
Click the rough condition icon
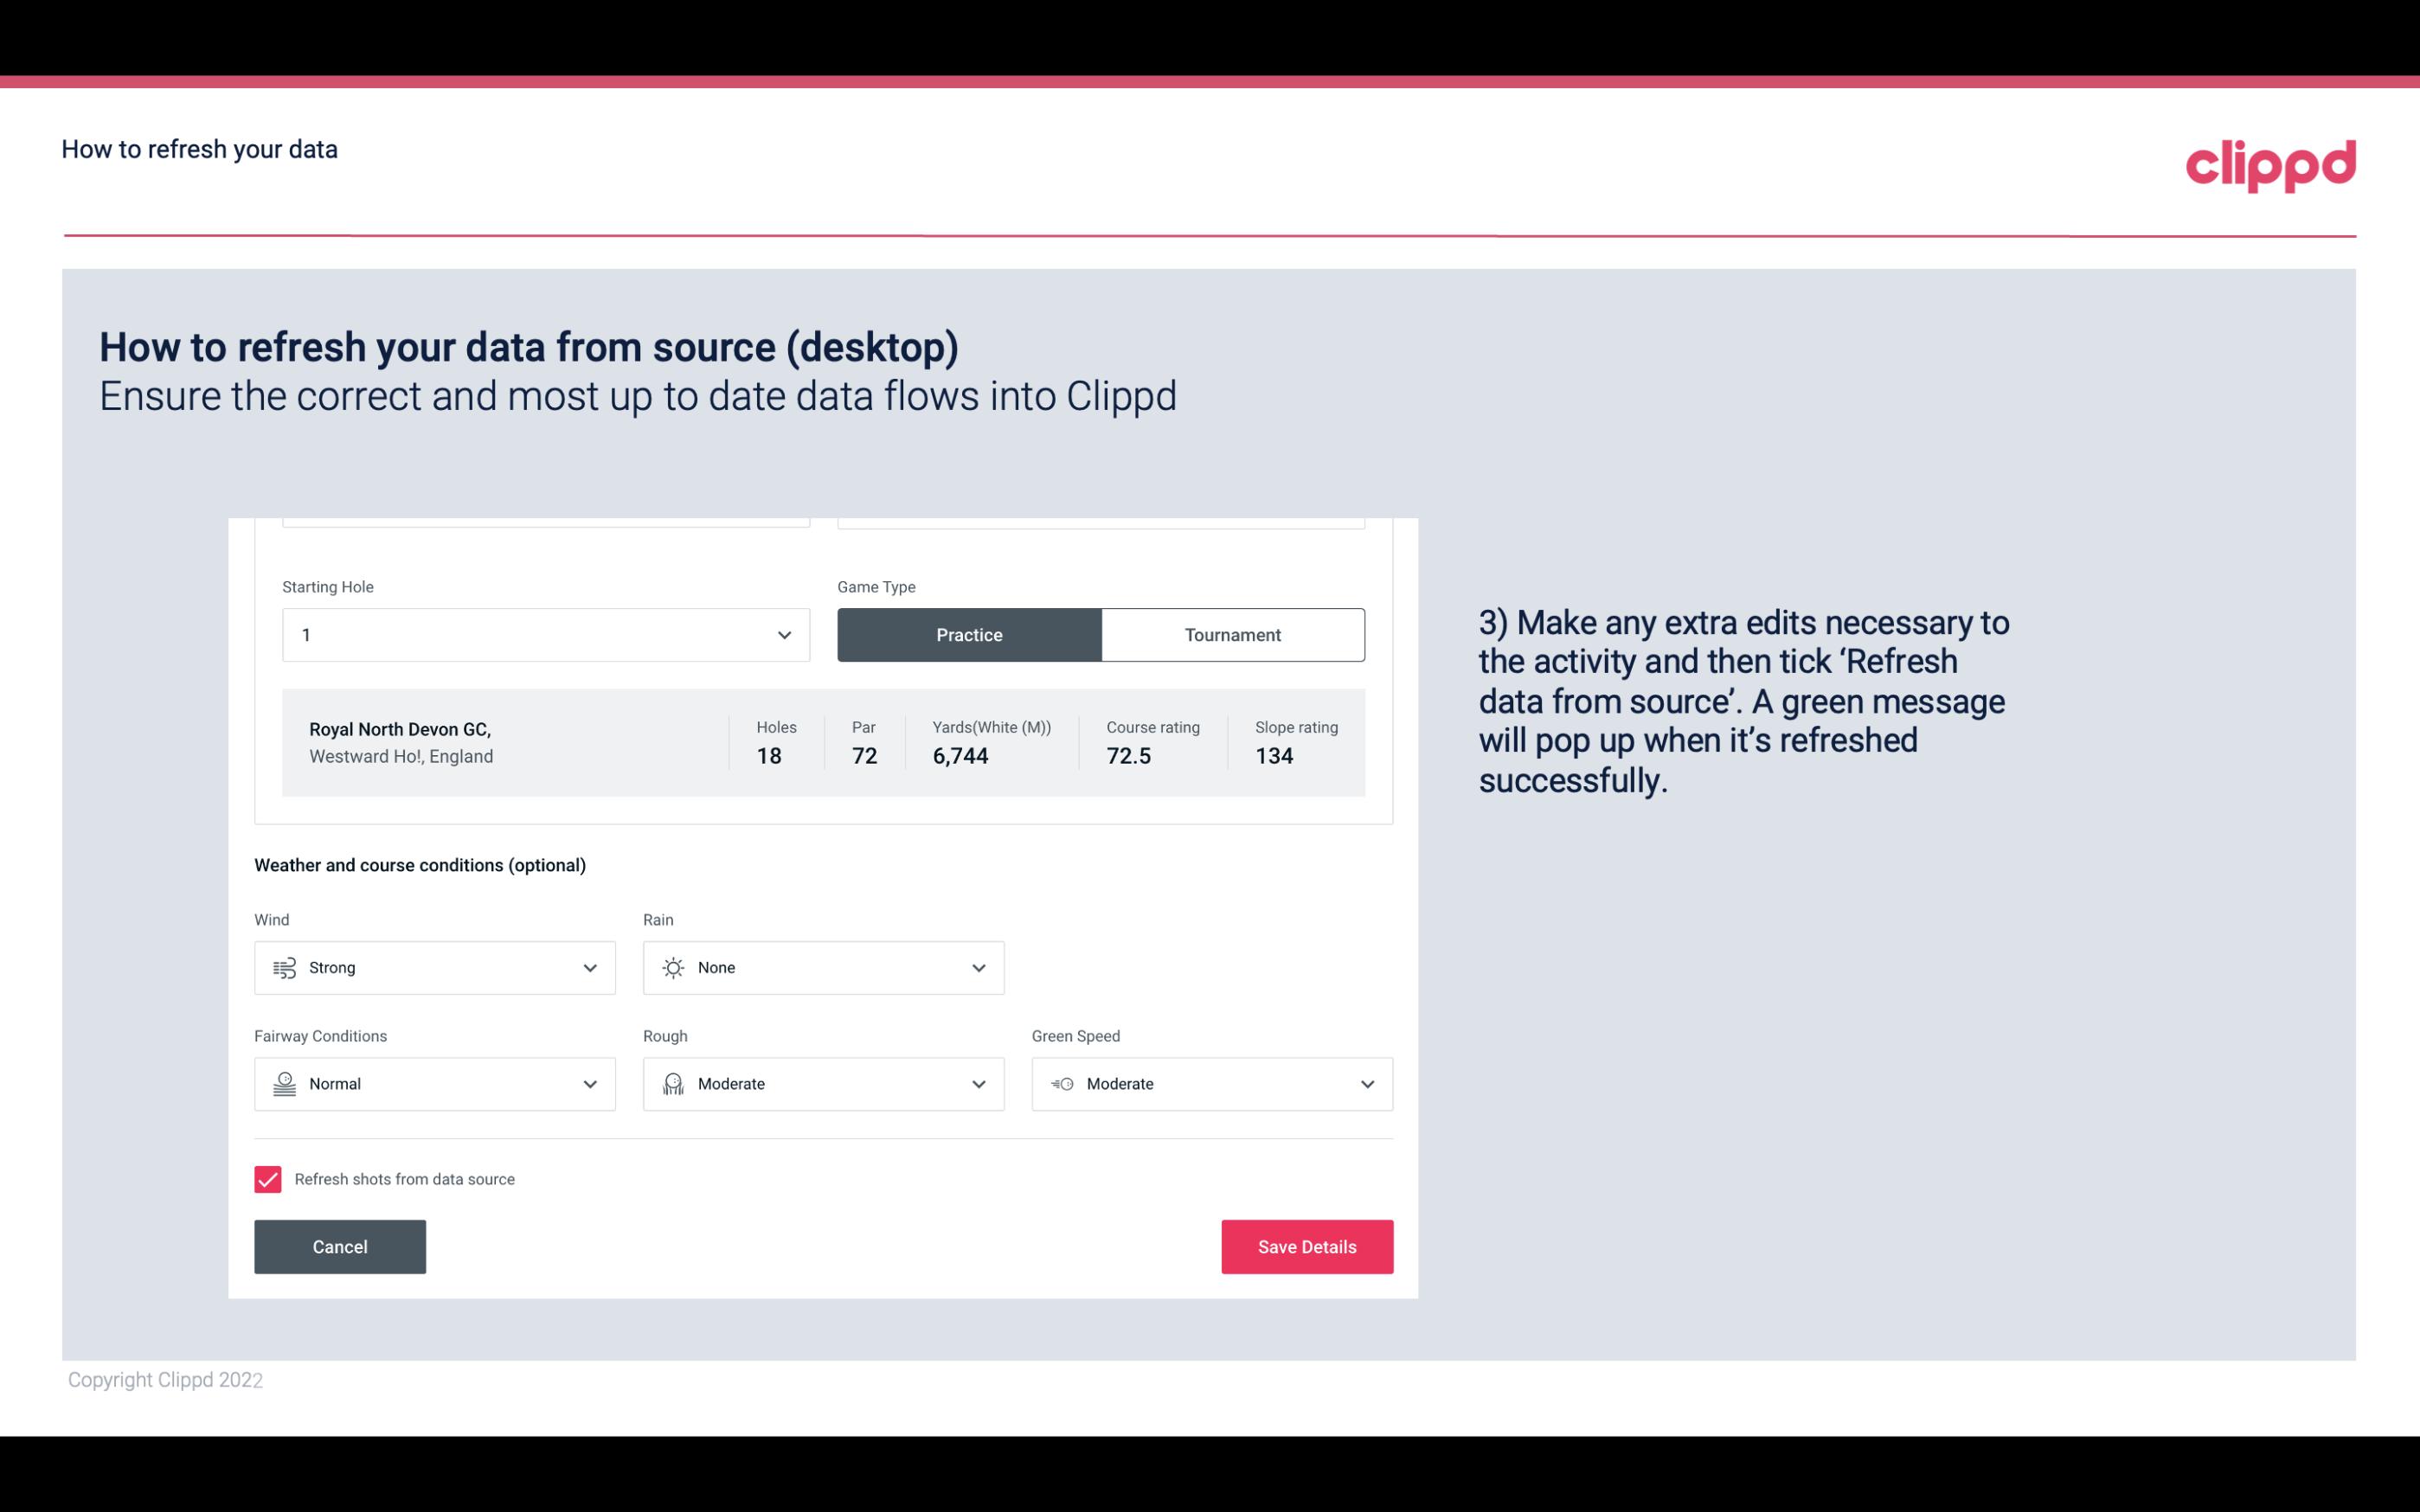click(x=672, y=1084)
